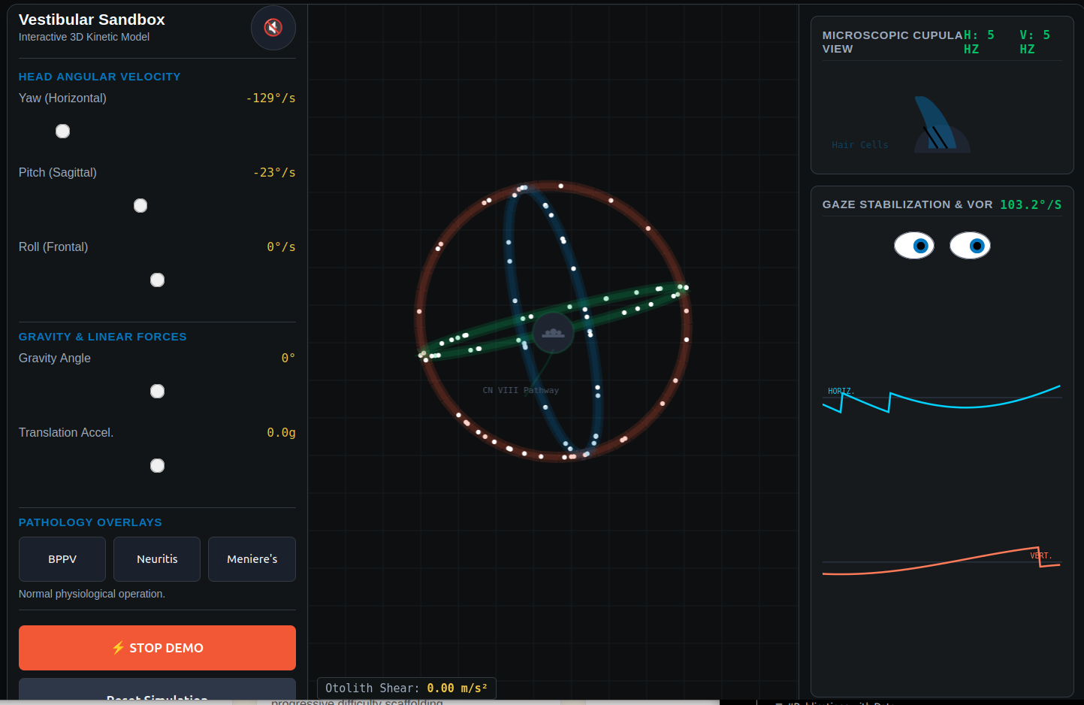Image resolution: width=1084 pixels, height=705 pixels.
Task: Click the CN VIII Pathway label
Action: click(521, 390)
